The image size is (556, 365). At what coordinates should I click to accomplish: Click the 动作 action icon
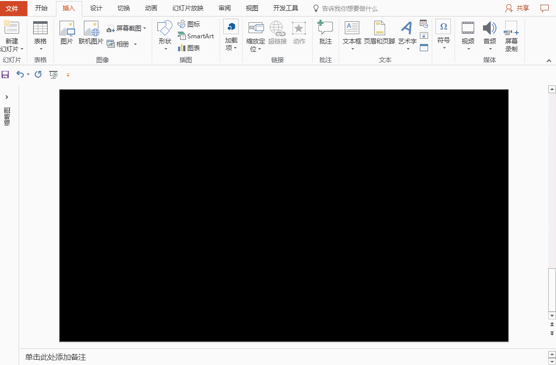click(299, 28)
